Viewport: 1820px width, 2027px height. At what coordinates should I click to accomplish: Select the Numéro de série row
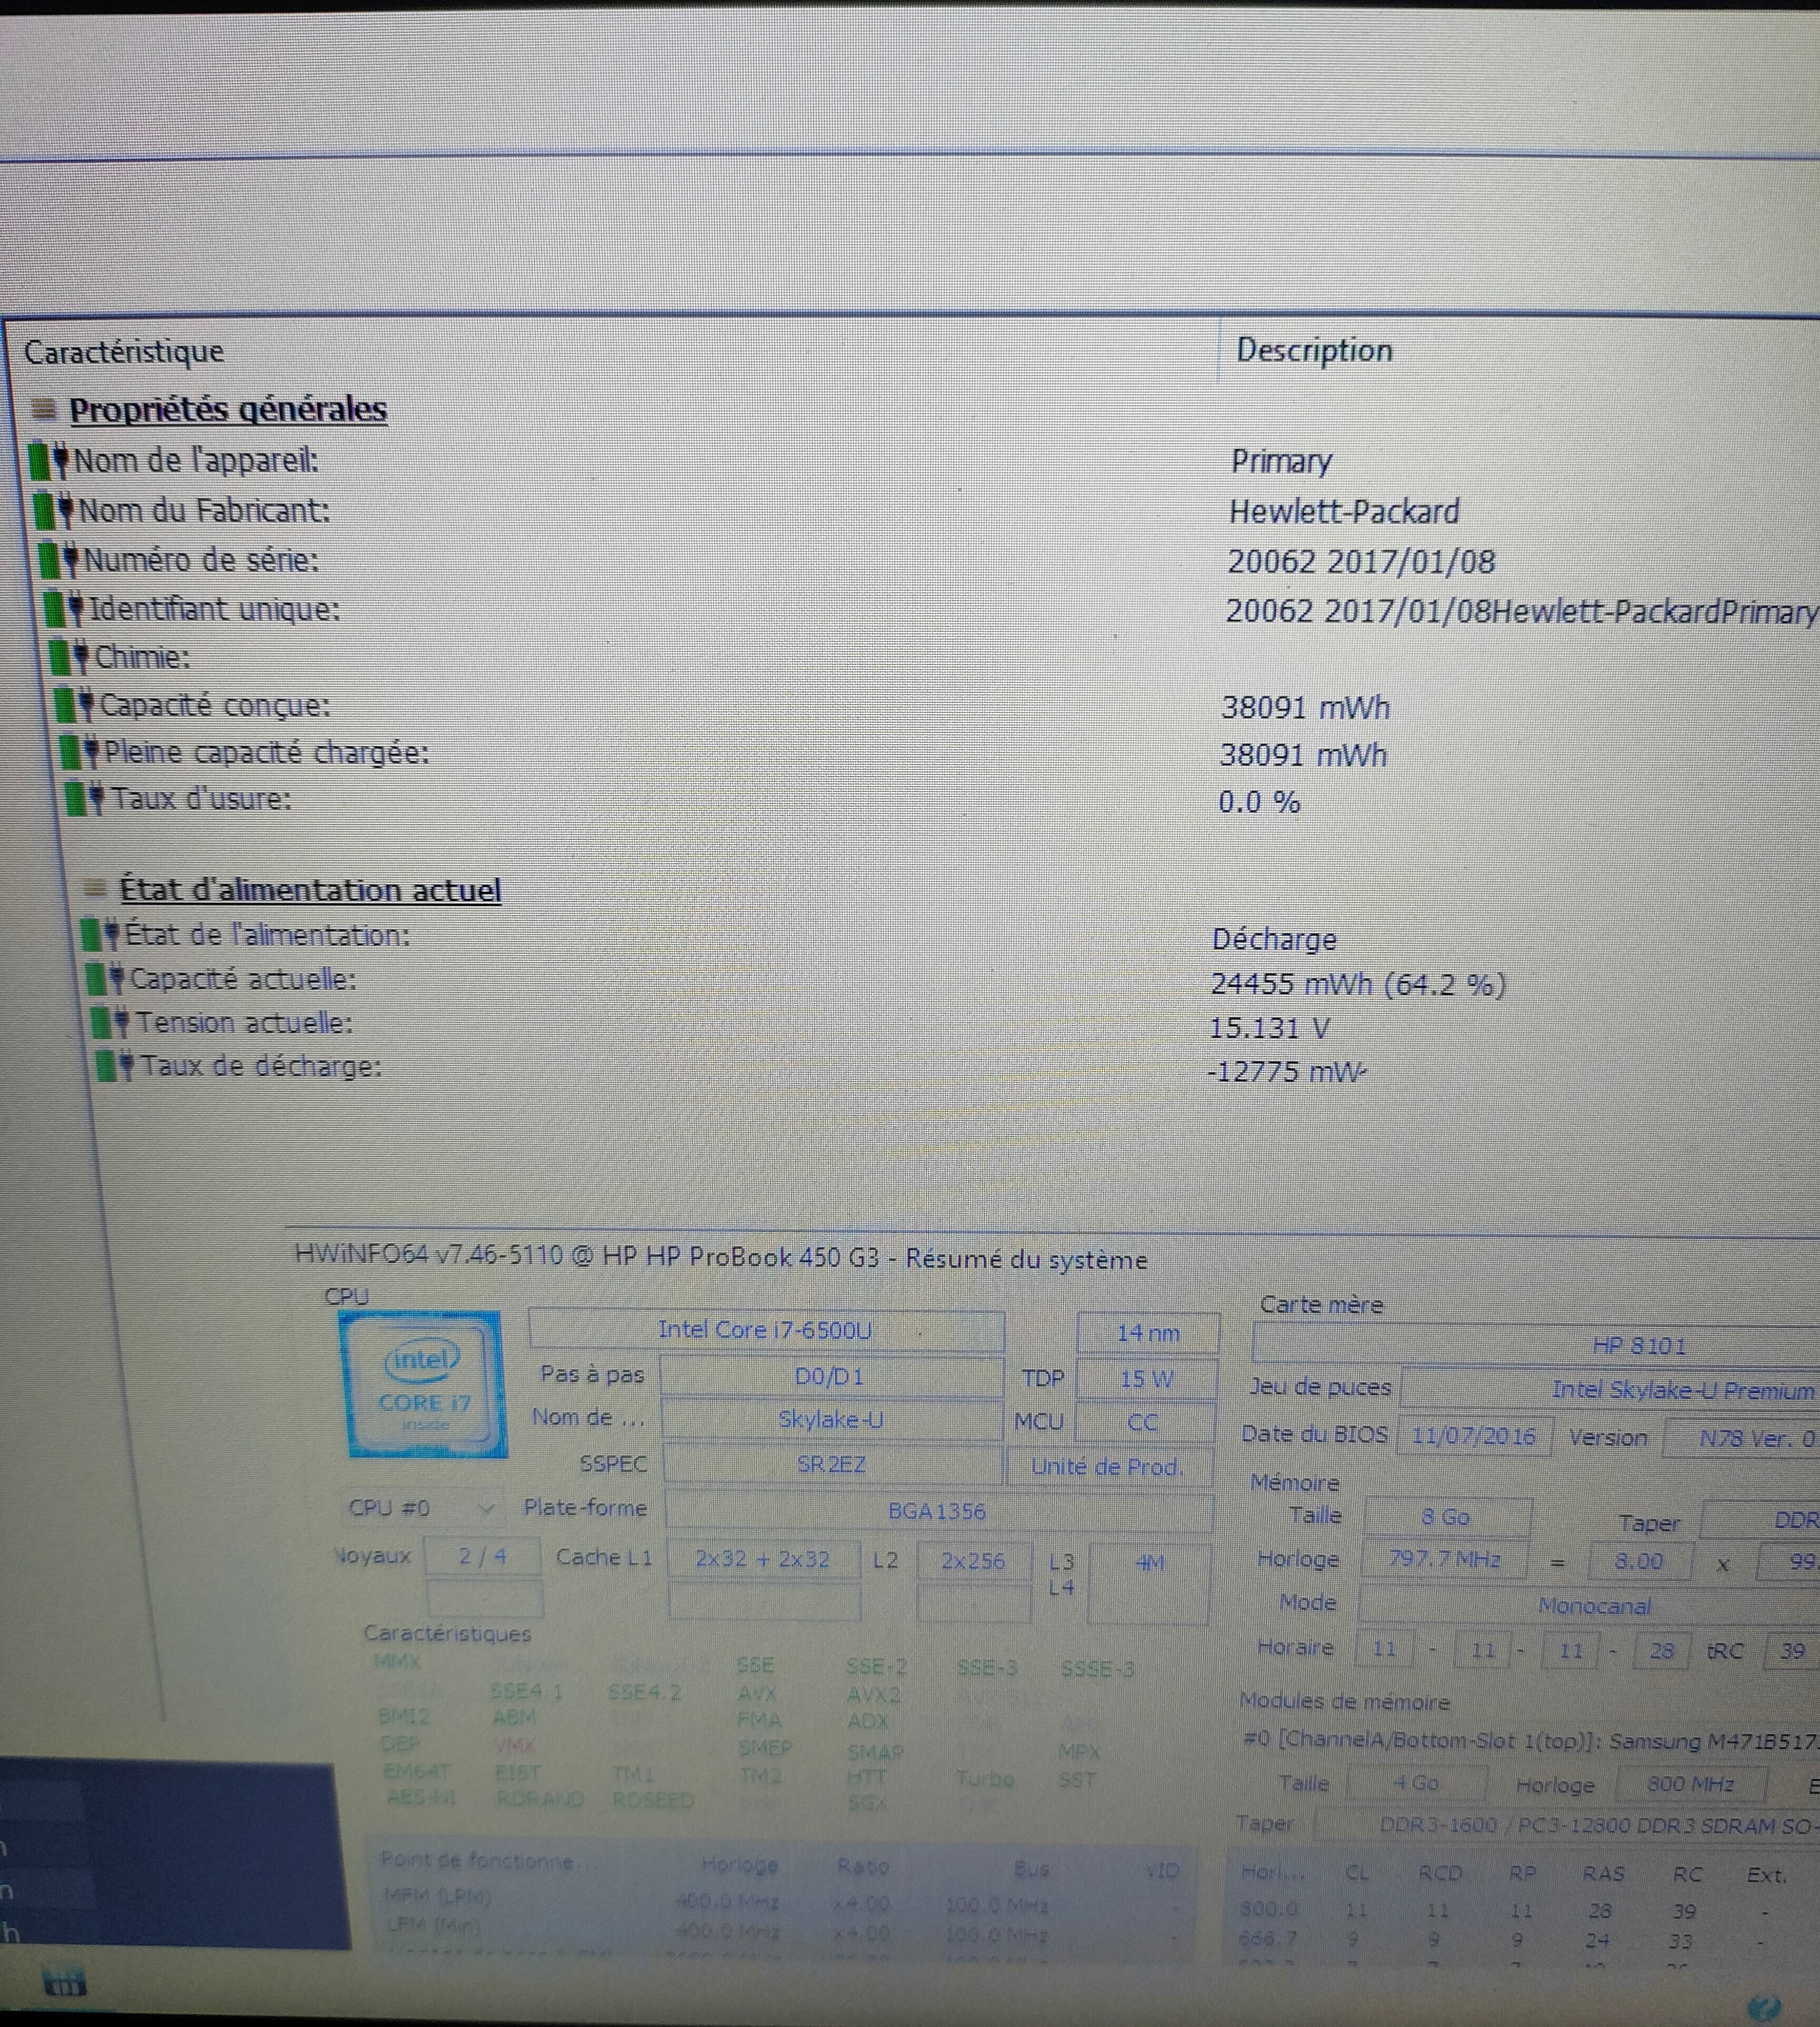201,560
